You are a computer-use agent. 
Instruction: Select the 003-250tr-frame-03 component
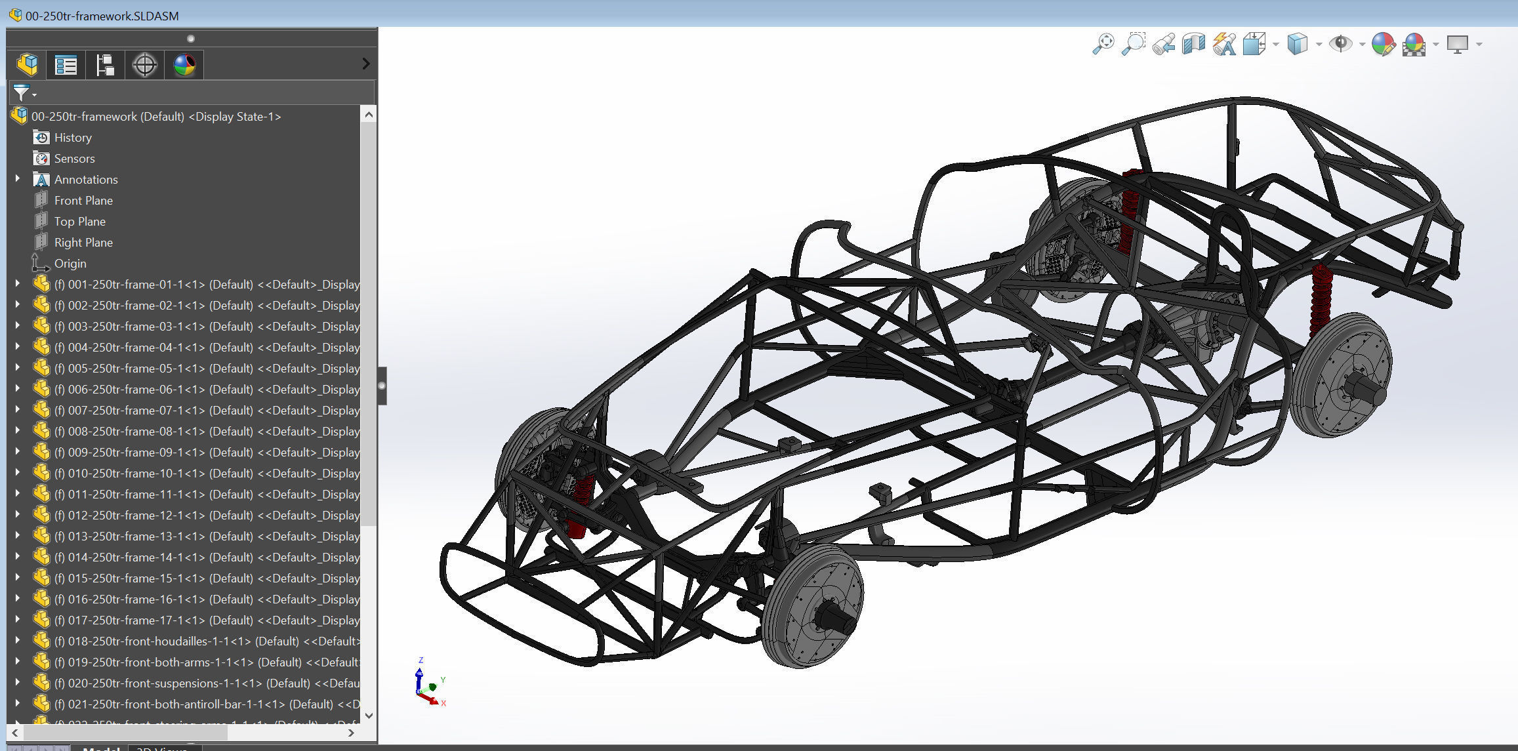coord(207,327)
